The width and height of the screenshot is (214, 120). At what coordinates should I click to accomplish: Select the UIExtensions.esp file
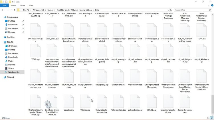point(135,78)
